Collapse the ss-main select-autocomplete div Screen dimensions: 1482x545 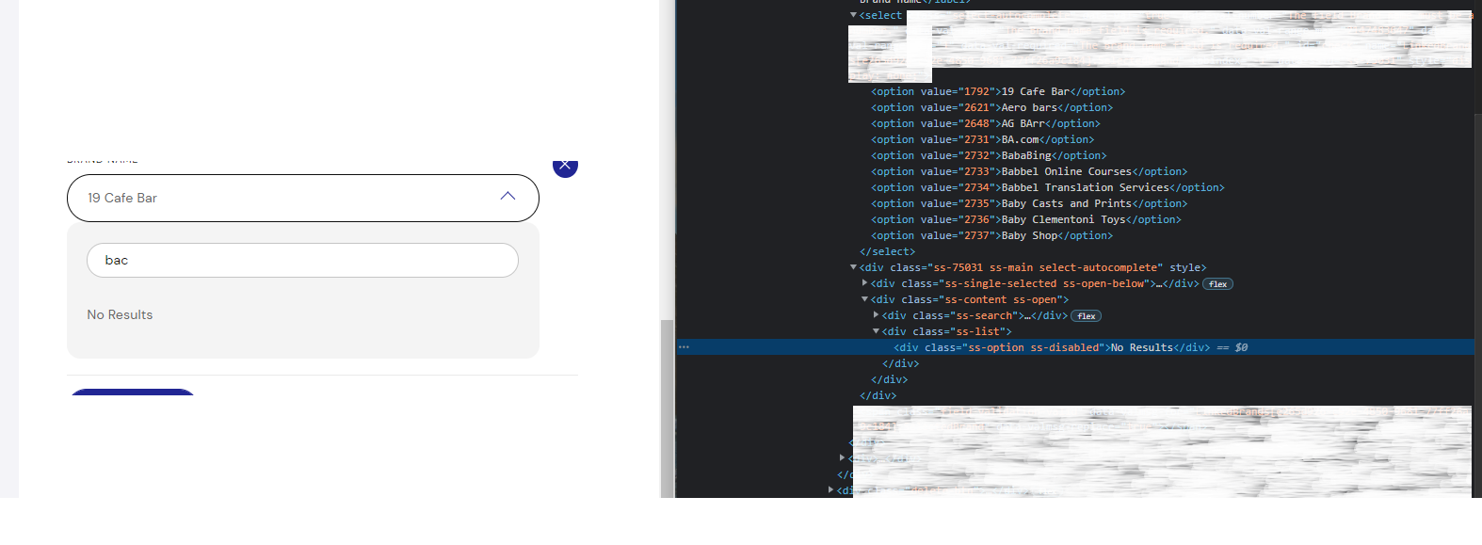(x=854, y=267)
